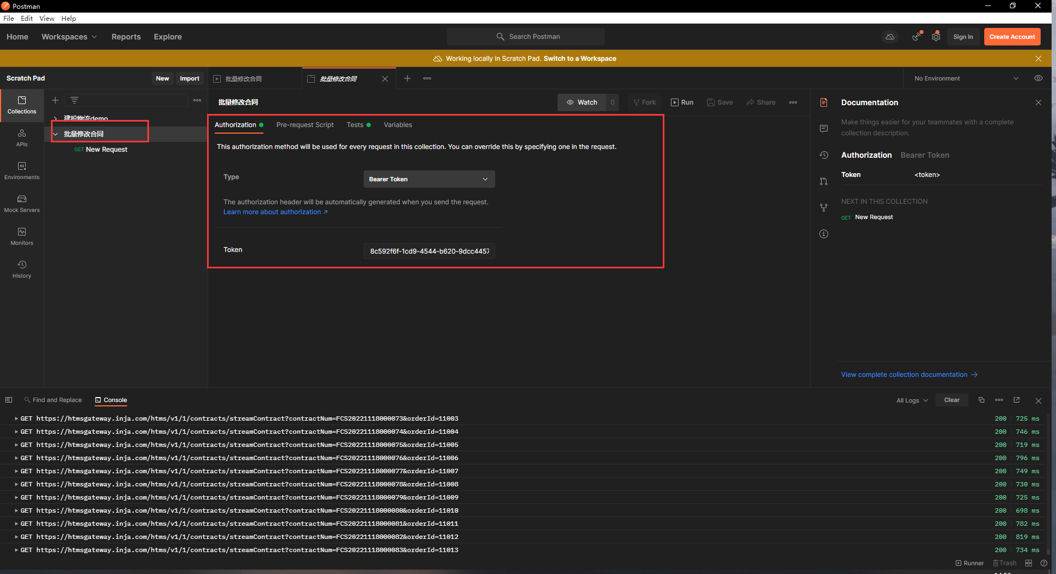The width and height of the screenshot is (1056, 574).
Task: Close the console panel
Action: tap(1038, 400)
